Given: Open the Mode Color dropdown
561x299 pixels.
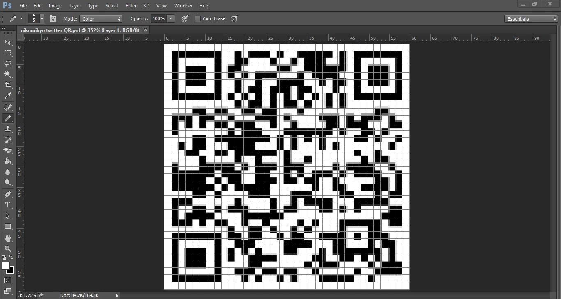Looking at the screenshot, I should [101, 19].
